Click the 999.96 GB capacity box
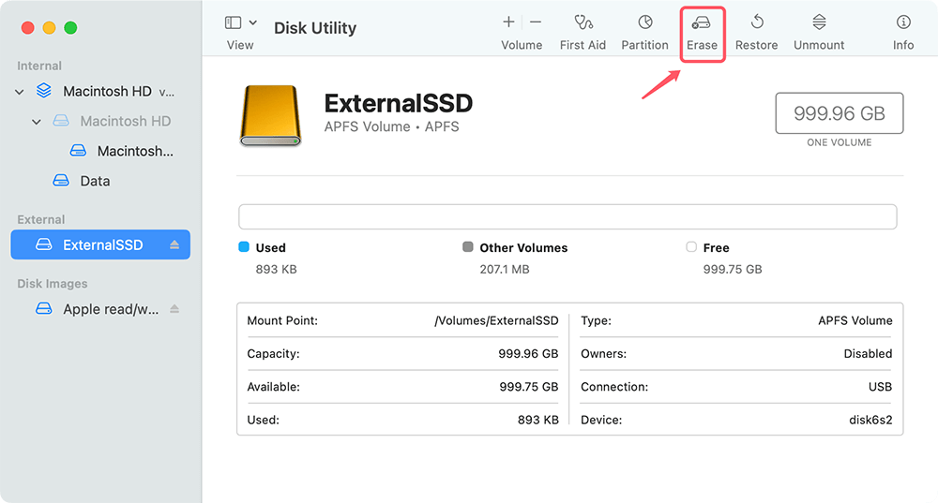 pyautogui.click(x=840, y=113)
